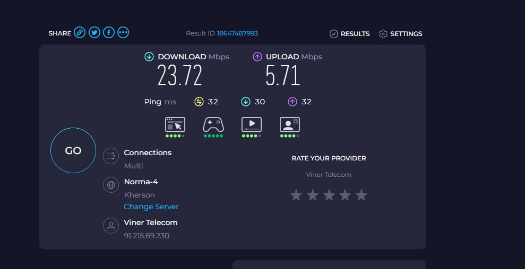
Task: Click the Multi connections label
Action: click(133, 166)
